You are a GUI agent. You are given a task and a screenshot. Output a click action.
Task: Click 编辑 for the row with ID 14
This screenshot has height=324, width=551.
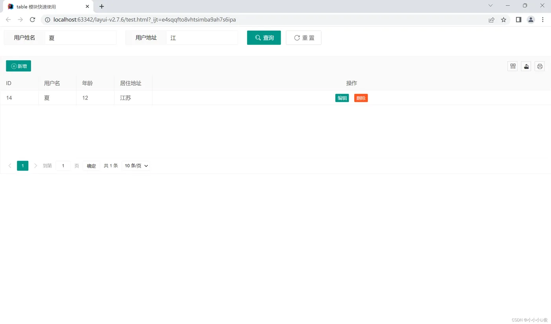click(x=342, y=98)
